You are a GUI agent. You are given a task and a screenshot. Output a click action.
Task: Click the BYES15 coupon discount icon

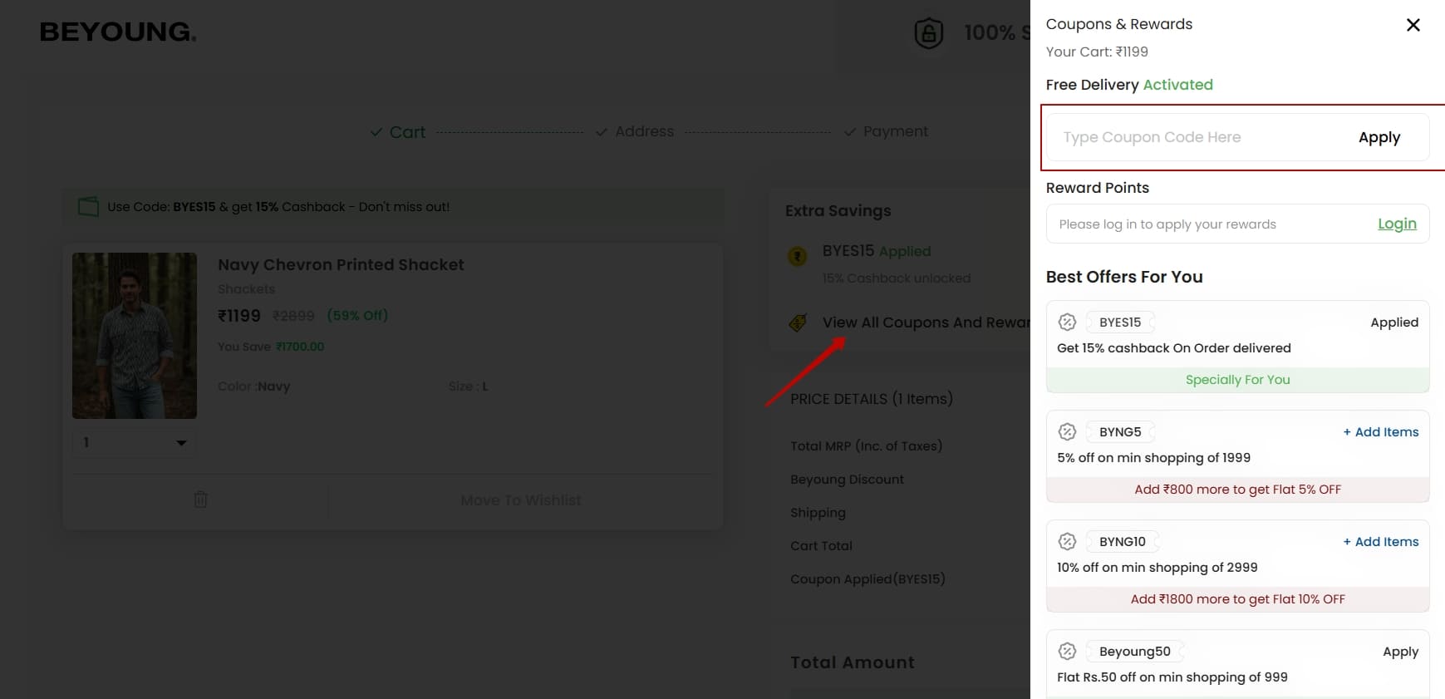pos(1068,322)
